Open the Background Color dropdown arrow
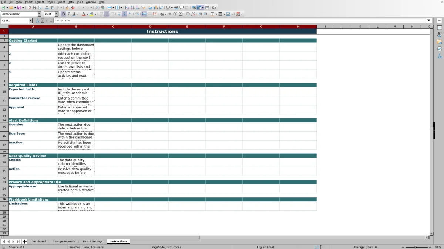Screen dimensions: 444x249 point(95,14)
